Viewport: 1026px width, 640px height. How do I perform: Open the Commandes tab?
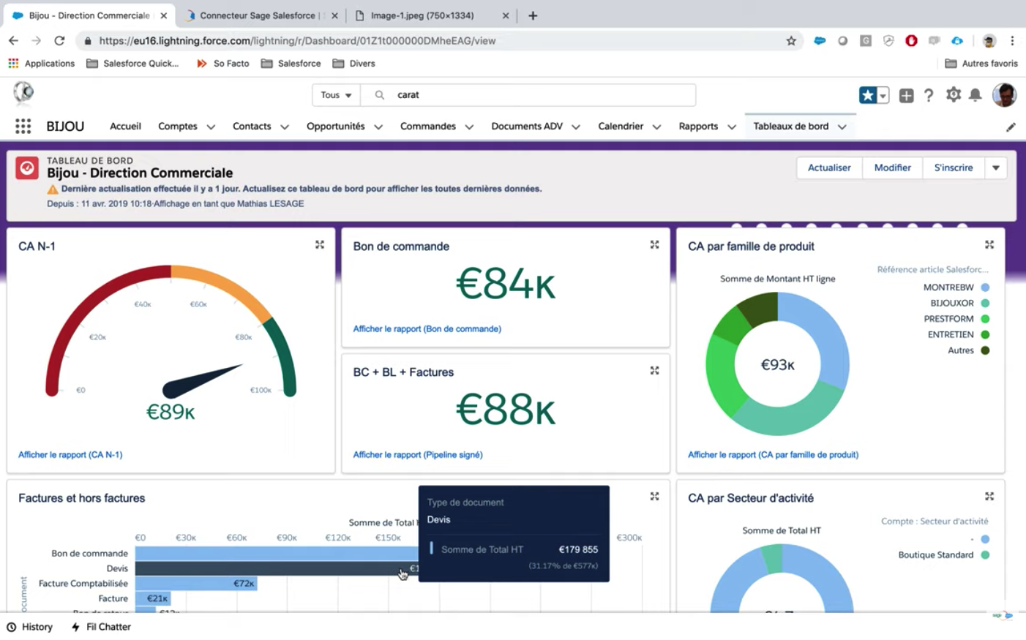coord(428,127)
